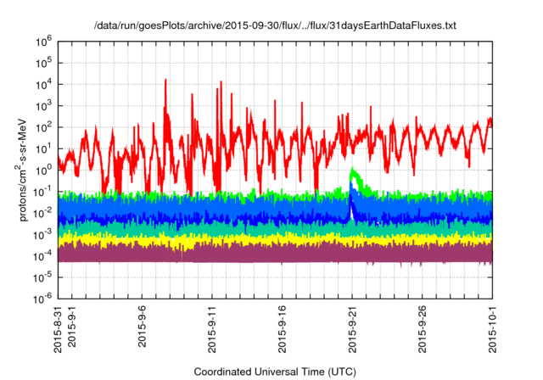The height and width of the screenshot is (380, 543).
Task: Select the x-axis label '2015-9-26'
Action: click(x=423, y=329)
